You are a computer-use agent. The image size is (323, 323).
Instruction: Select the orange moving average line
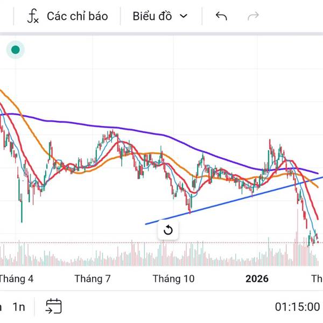(x=32, y=131)
